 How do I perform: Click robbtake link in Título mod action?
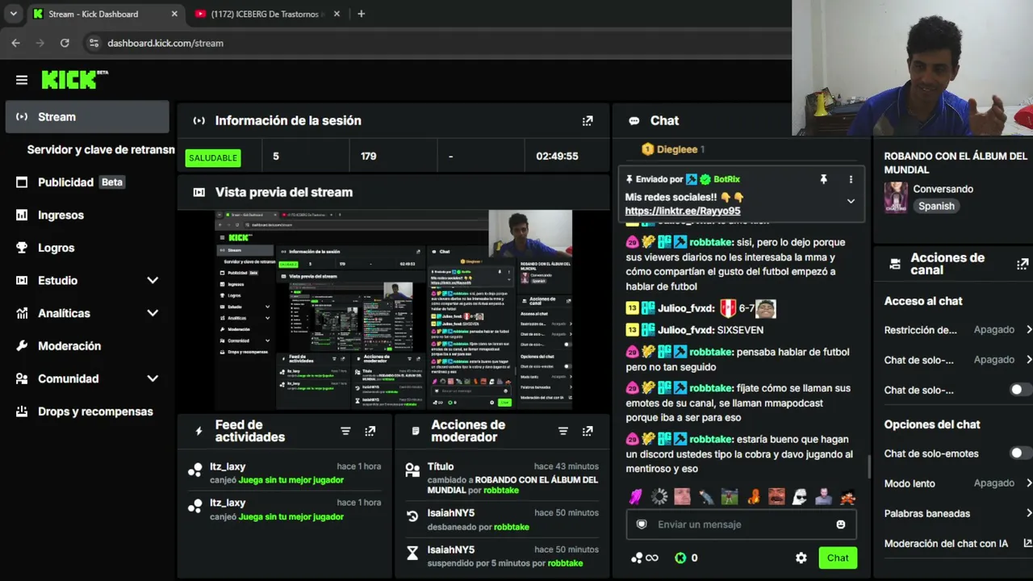click(501, 490)
